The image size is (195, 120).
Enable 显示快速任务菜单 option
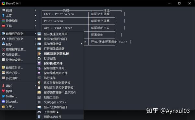[60, 34]
